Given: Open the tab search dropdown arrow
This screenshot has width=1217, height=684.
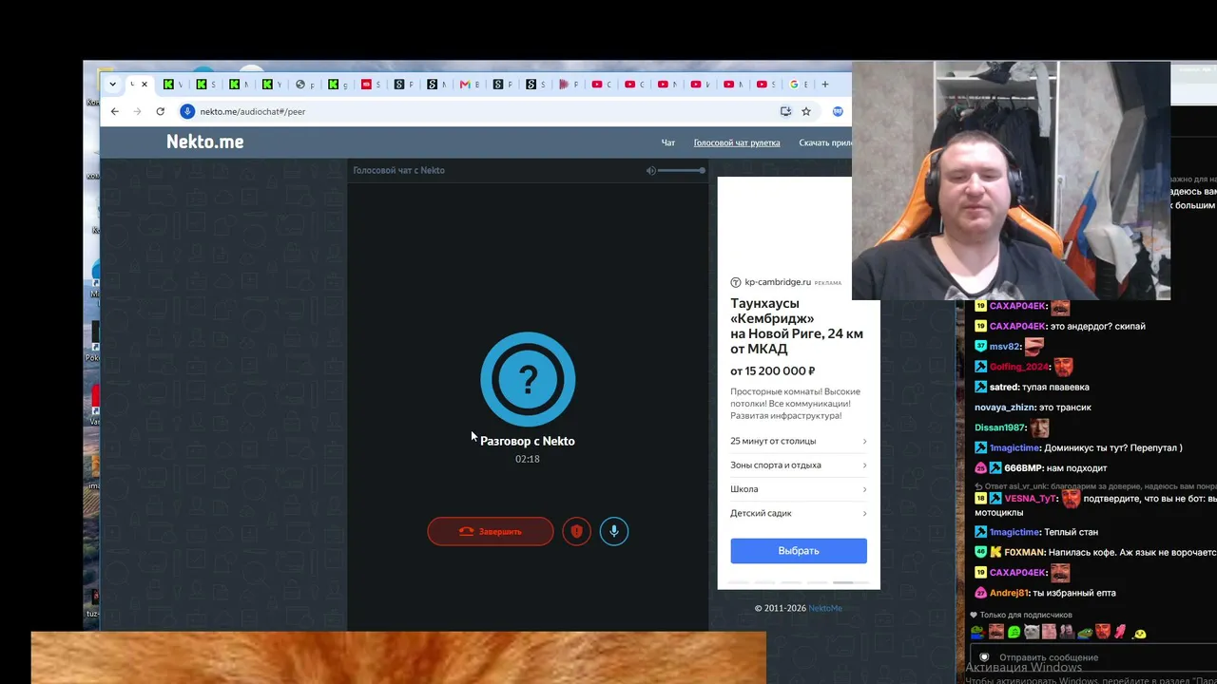Looking at the screenshot, I should point(112,85).
